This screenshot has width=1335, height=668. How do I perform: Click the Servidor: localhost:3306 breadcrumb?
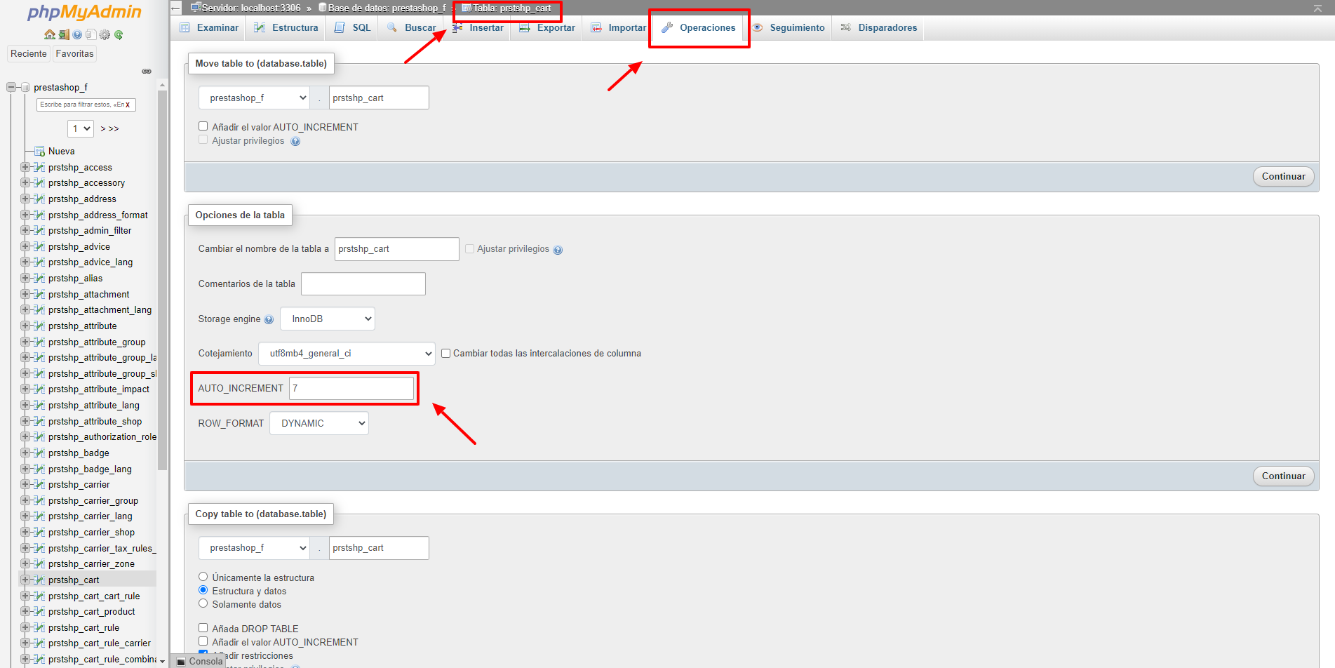250,8
